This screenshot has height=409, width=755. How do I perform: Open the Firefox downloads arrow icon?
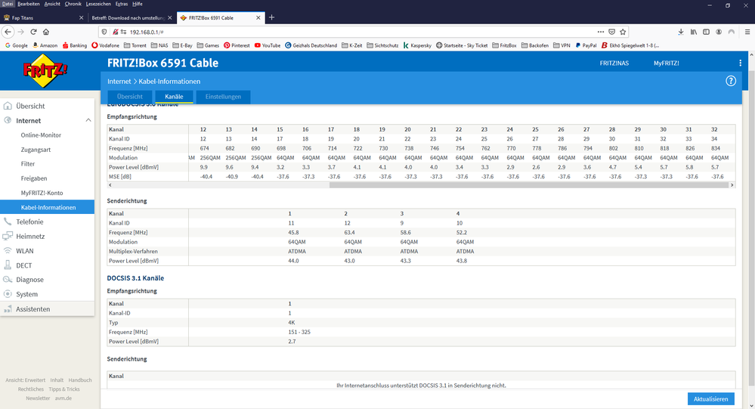(681, 32)
